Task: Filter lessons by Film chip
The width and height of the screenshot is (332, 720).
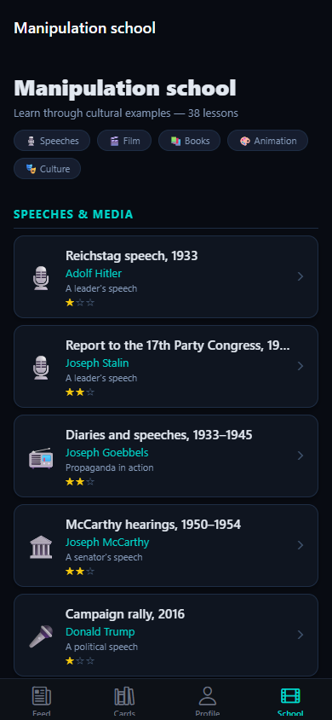Action: point(124,141)
